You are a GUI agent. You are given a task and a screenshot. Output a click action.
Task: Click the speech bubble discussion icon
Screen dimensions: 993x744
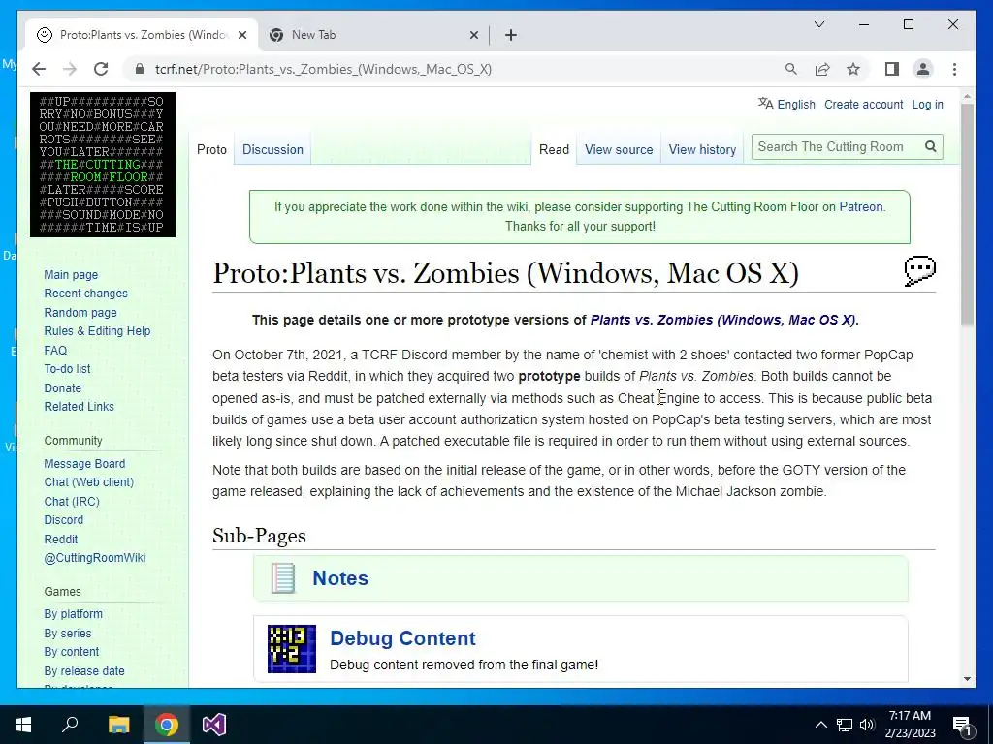(x=919, y=271)
